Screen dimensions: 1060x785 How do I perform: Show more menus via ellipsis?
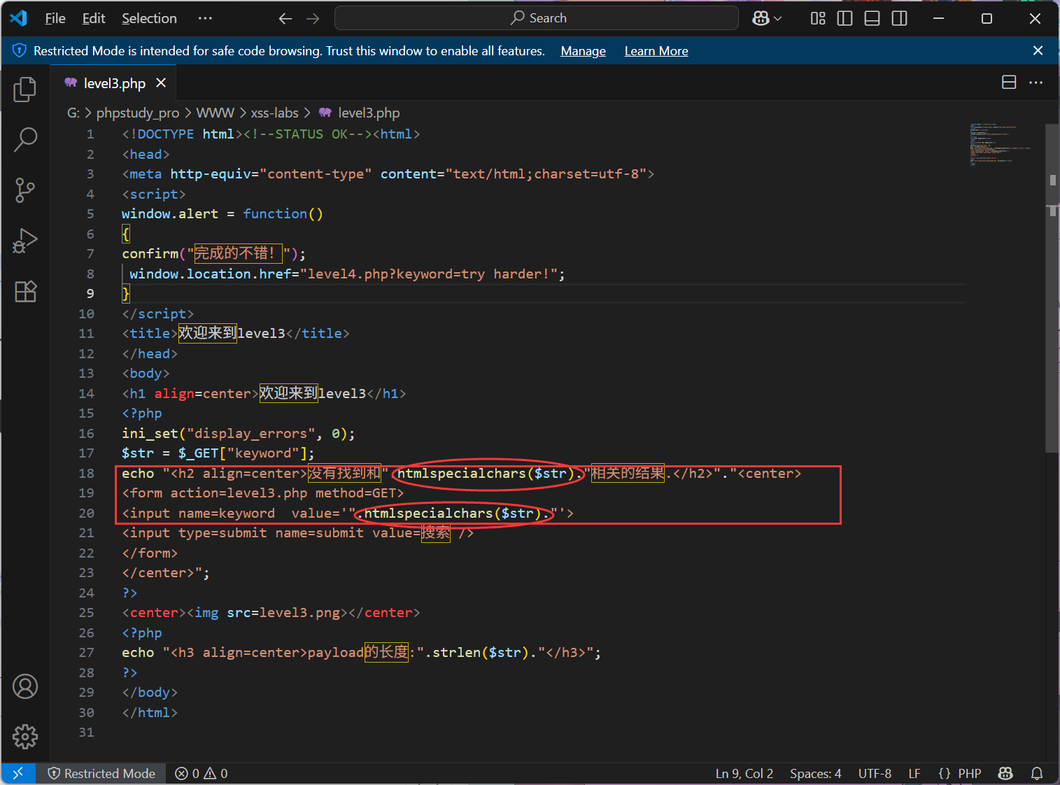[205, 18]
